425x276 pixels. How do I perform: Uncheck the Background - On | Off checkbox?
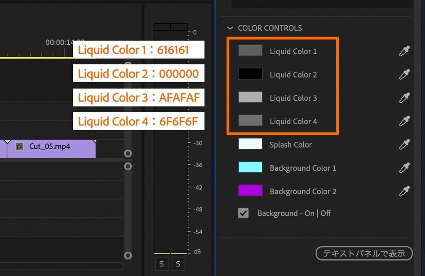click(243, 213)
